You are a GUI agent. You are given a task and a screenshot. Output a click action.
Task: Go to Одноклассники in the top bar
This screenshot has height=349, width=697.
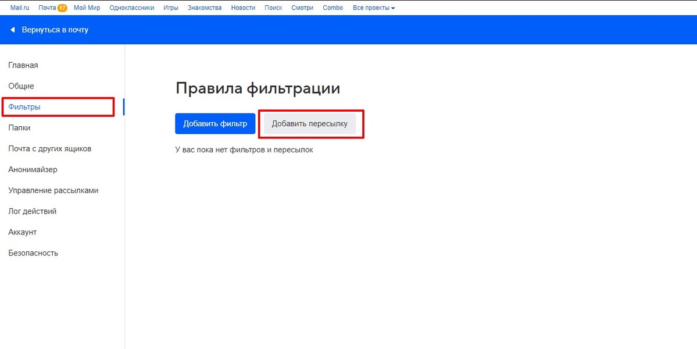[132, 8]
